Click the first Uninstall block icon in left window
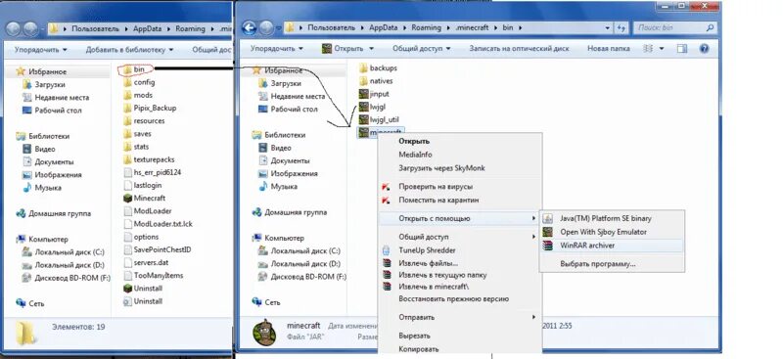This screenshot has height=359, width=783. (x=127, y=289)
